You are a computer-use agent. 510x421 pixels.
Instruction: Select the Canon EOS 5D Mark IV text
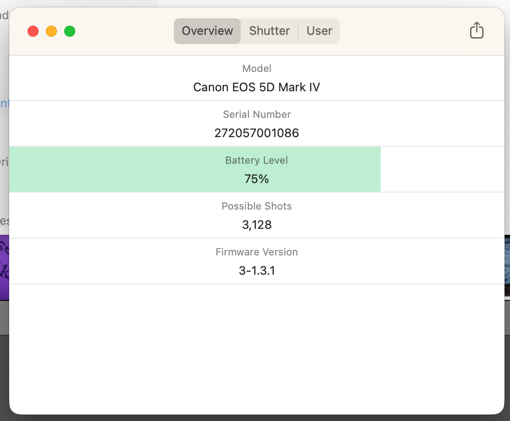pos(257,87)
